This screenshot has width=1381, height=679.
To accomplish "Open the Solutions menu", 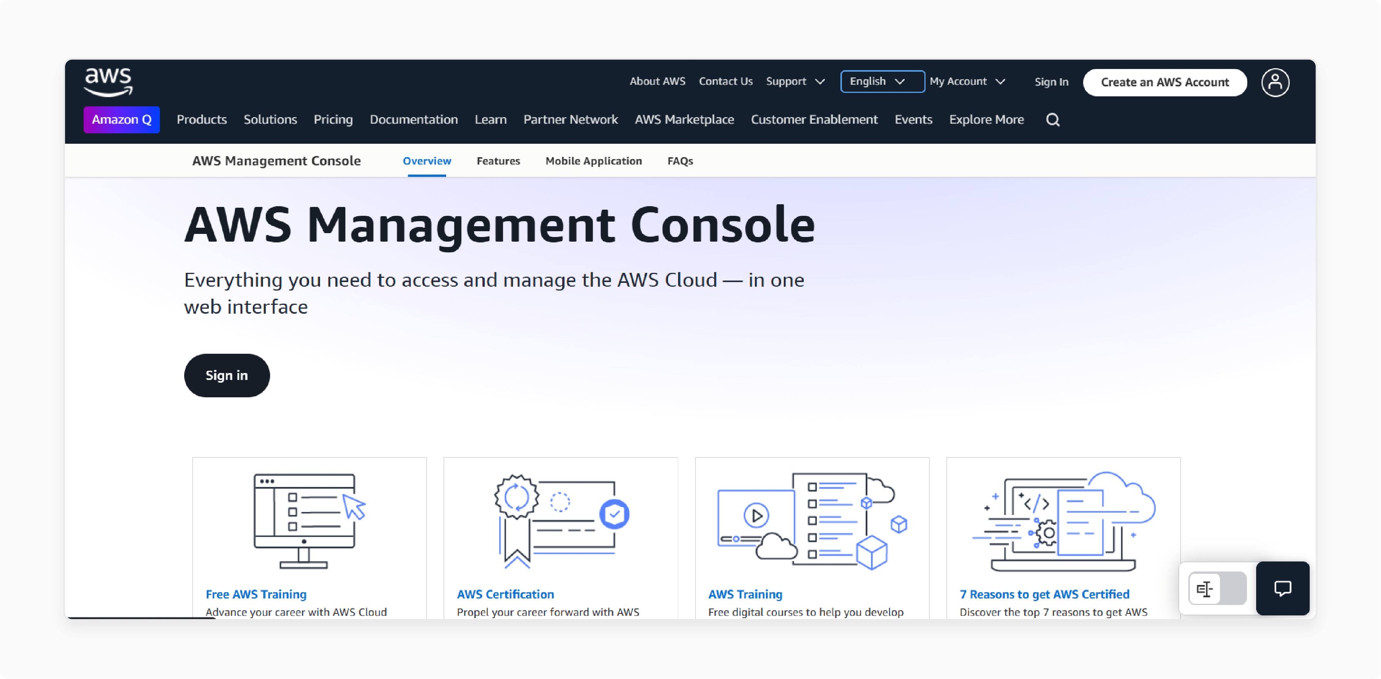I will pos(270,119).
